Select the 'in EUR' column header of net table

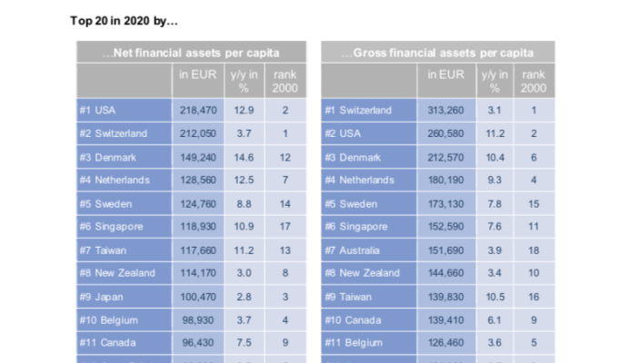(x=198, y=81)
